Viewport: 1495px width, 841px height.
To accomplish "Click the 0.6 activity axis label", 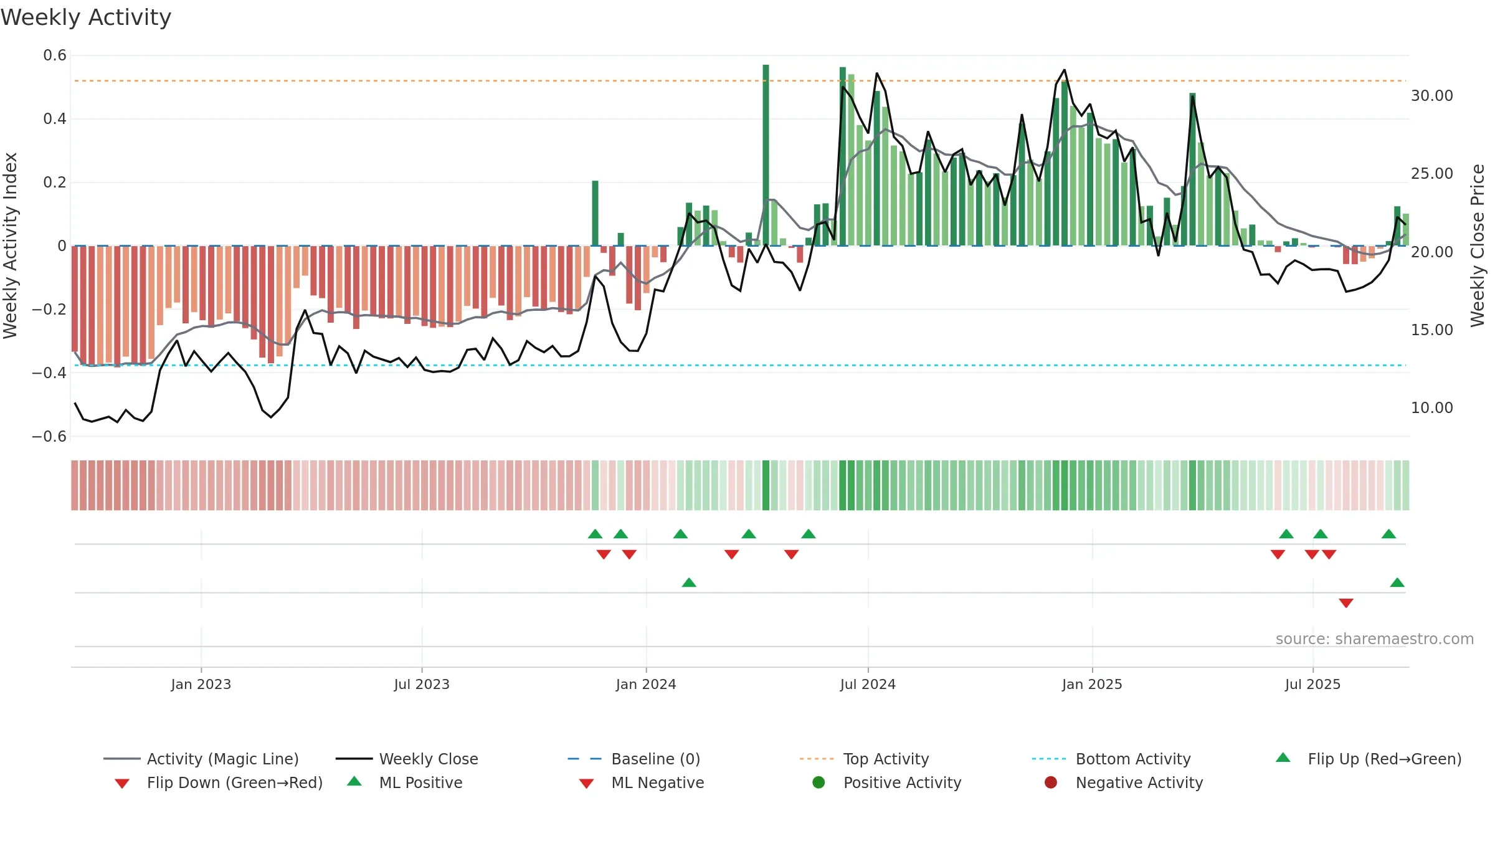I will click(55, 55).
